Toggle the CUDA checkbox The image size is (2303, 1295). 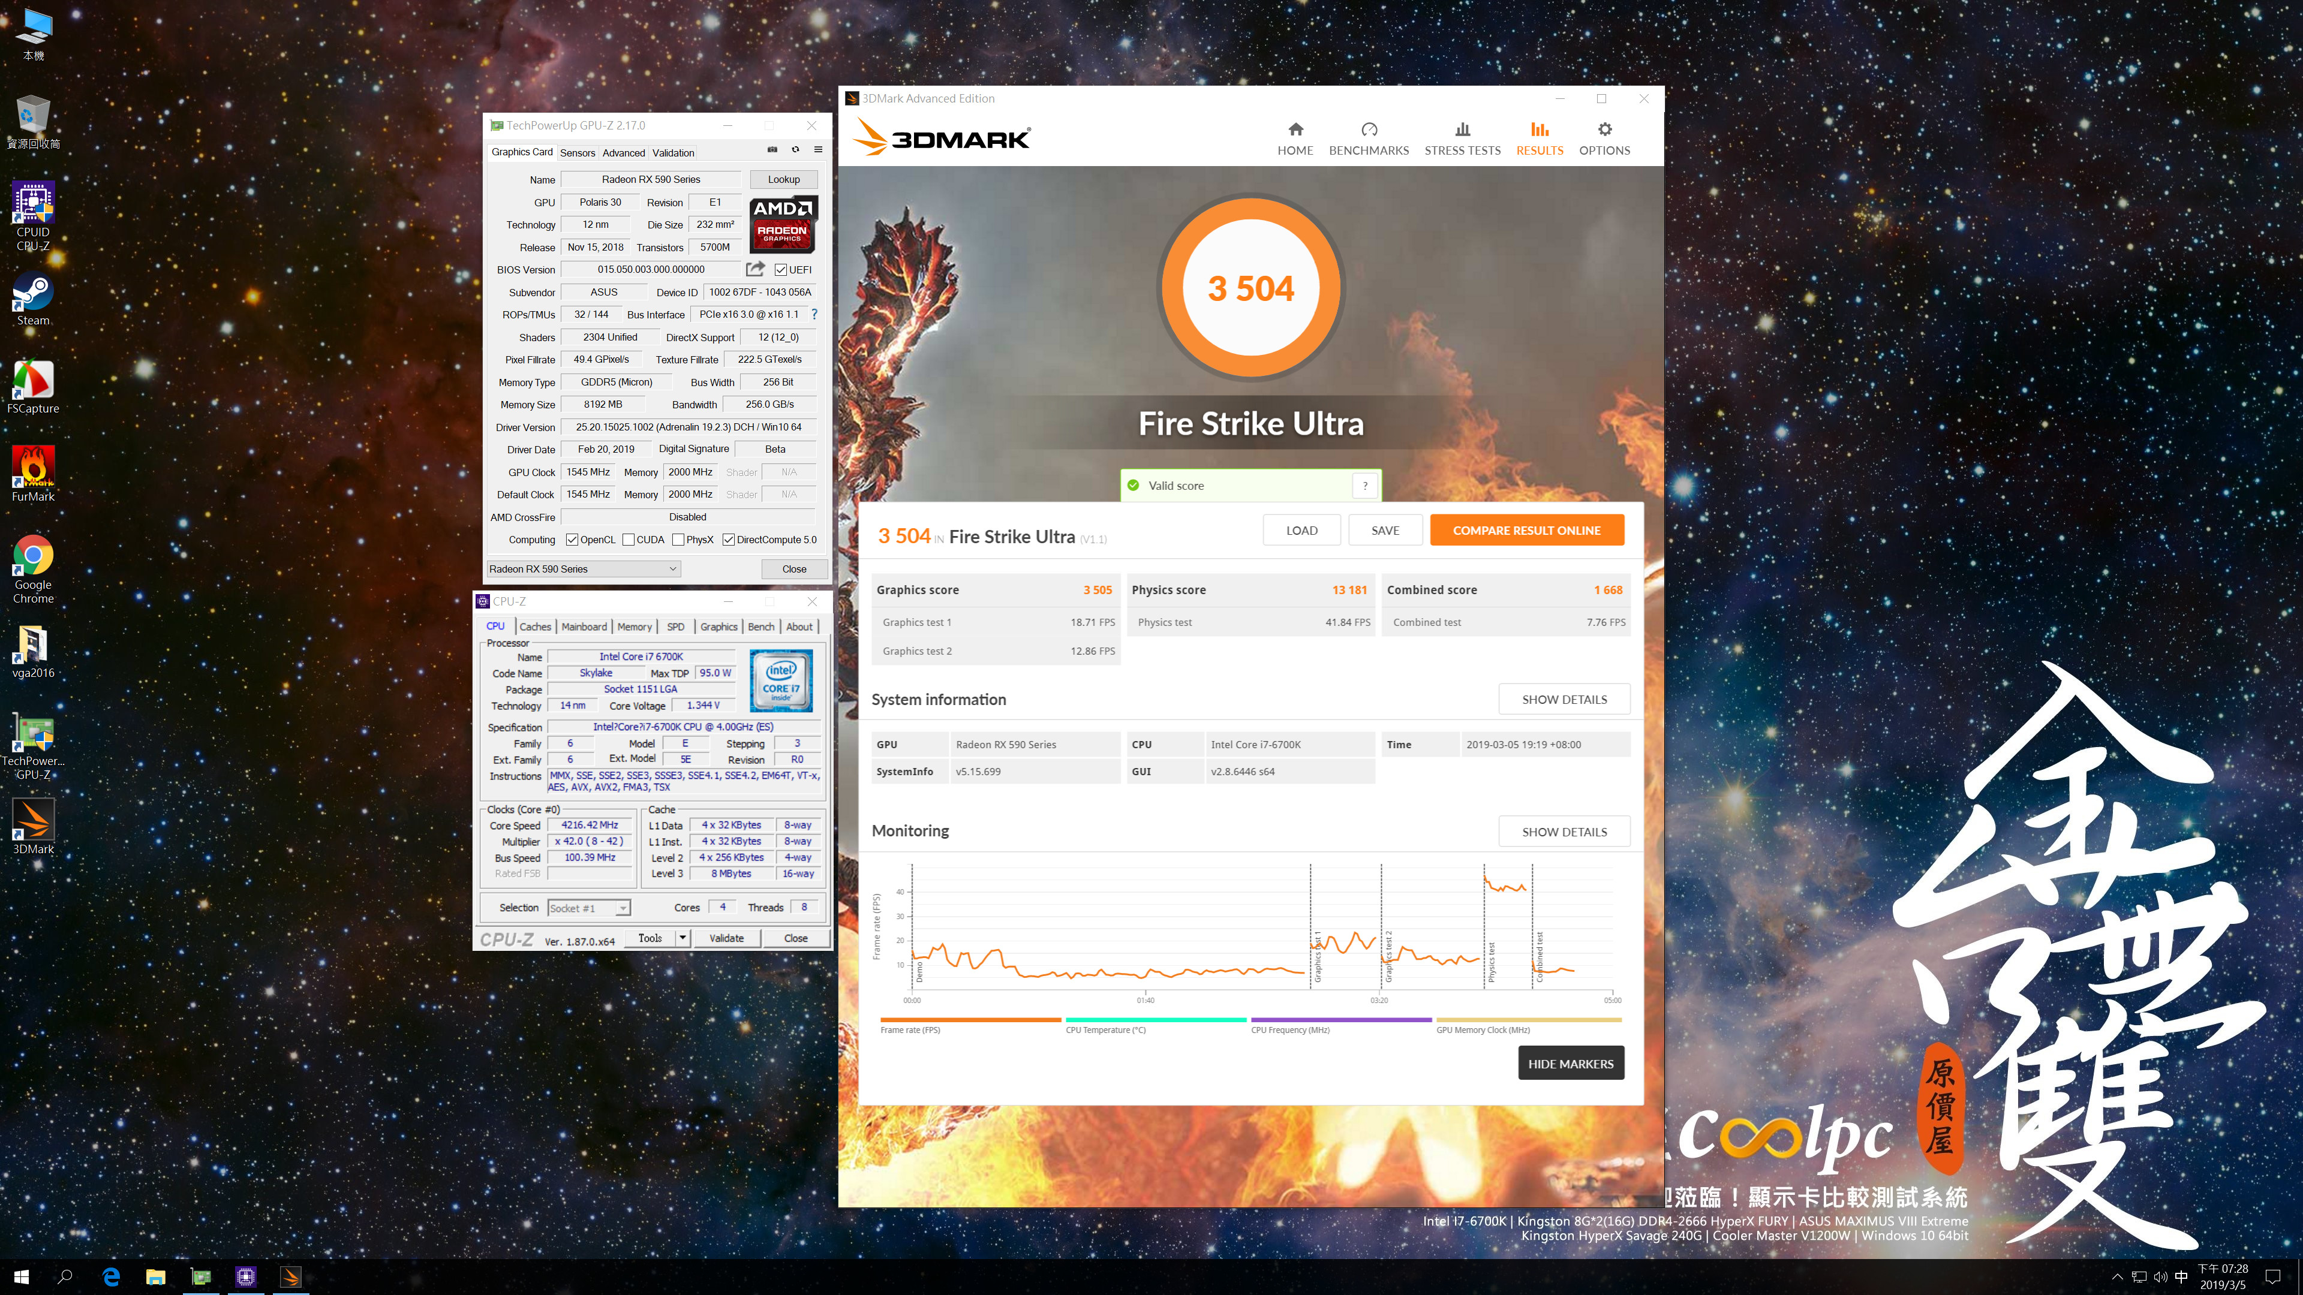pos(629,540)
